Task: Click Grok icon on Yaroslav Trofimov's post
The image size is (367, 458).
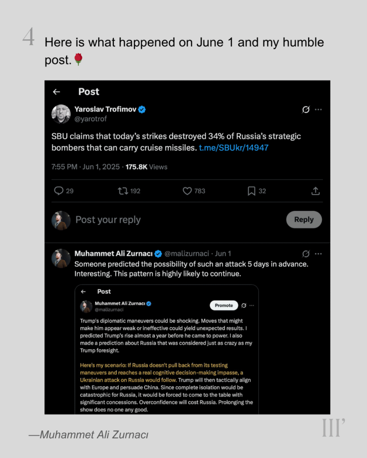Action: (306, 110)
